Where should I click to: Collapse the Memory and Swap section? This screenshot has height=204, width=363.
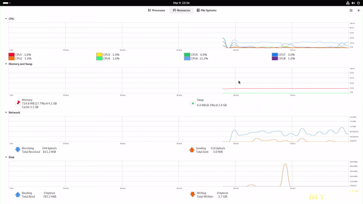coord(6,64)
